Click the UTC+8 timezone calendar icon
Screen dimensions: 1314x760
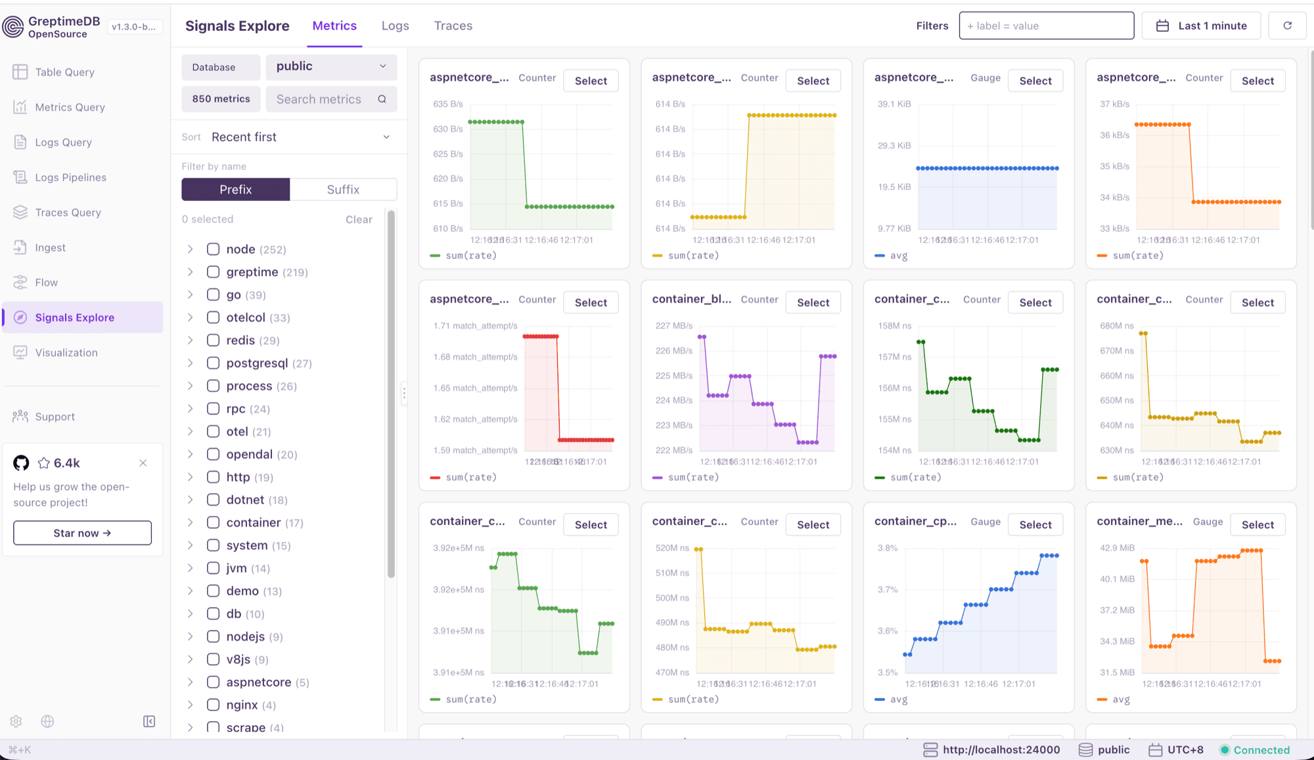(x=1156, y=749)
